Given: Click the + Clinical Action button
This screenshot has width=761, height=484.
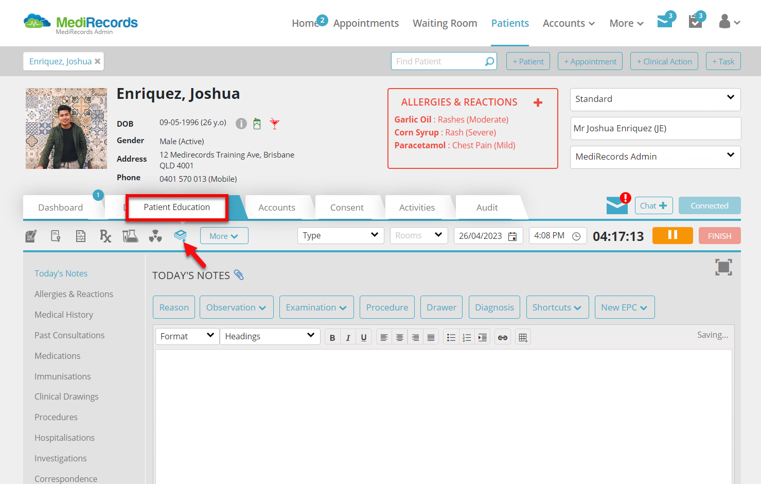Looking at the screenshot, I should pos(664,61).
